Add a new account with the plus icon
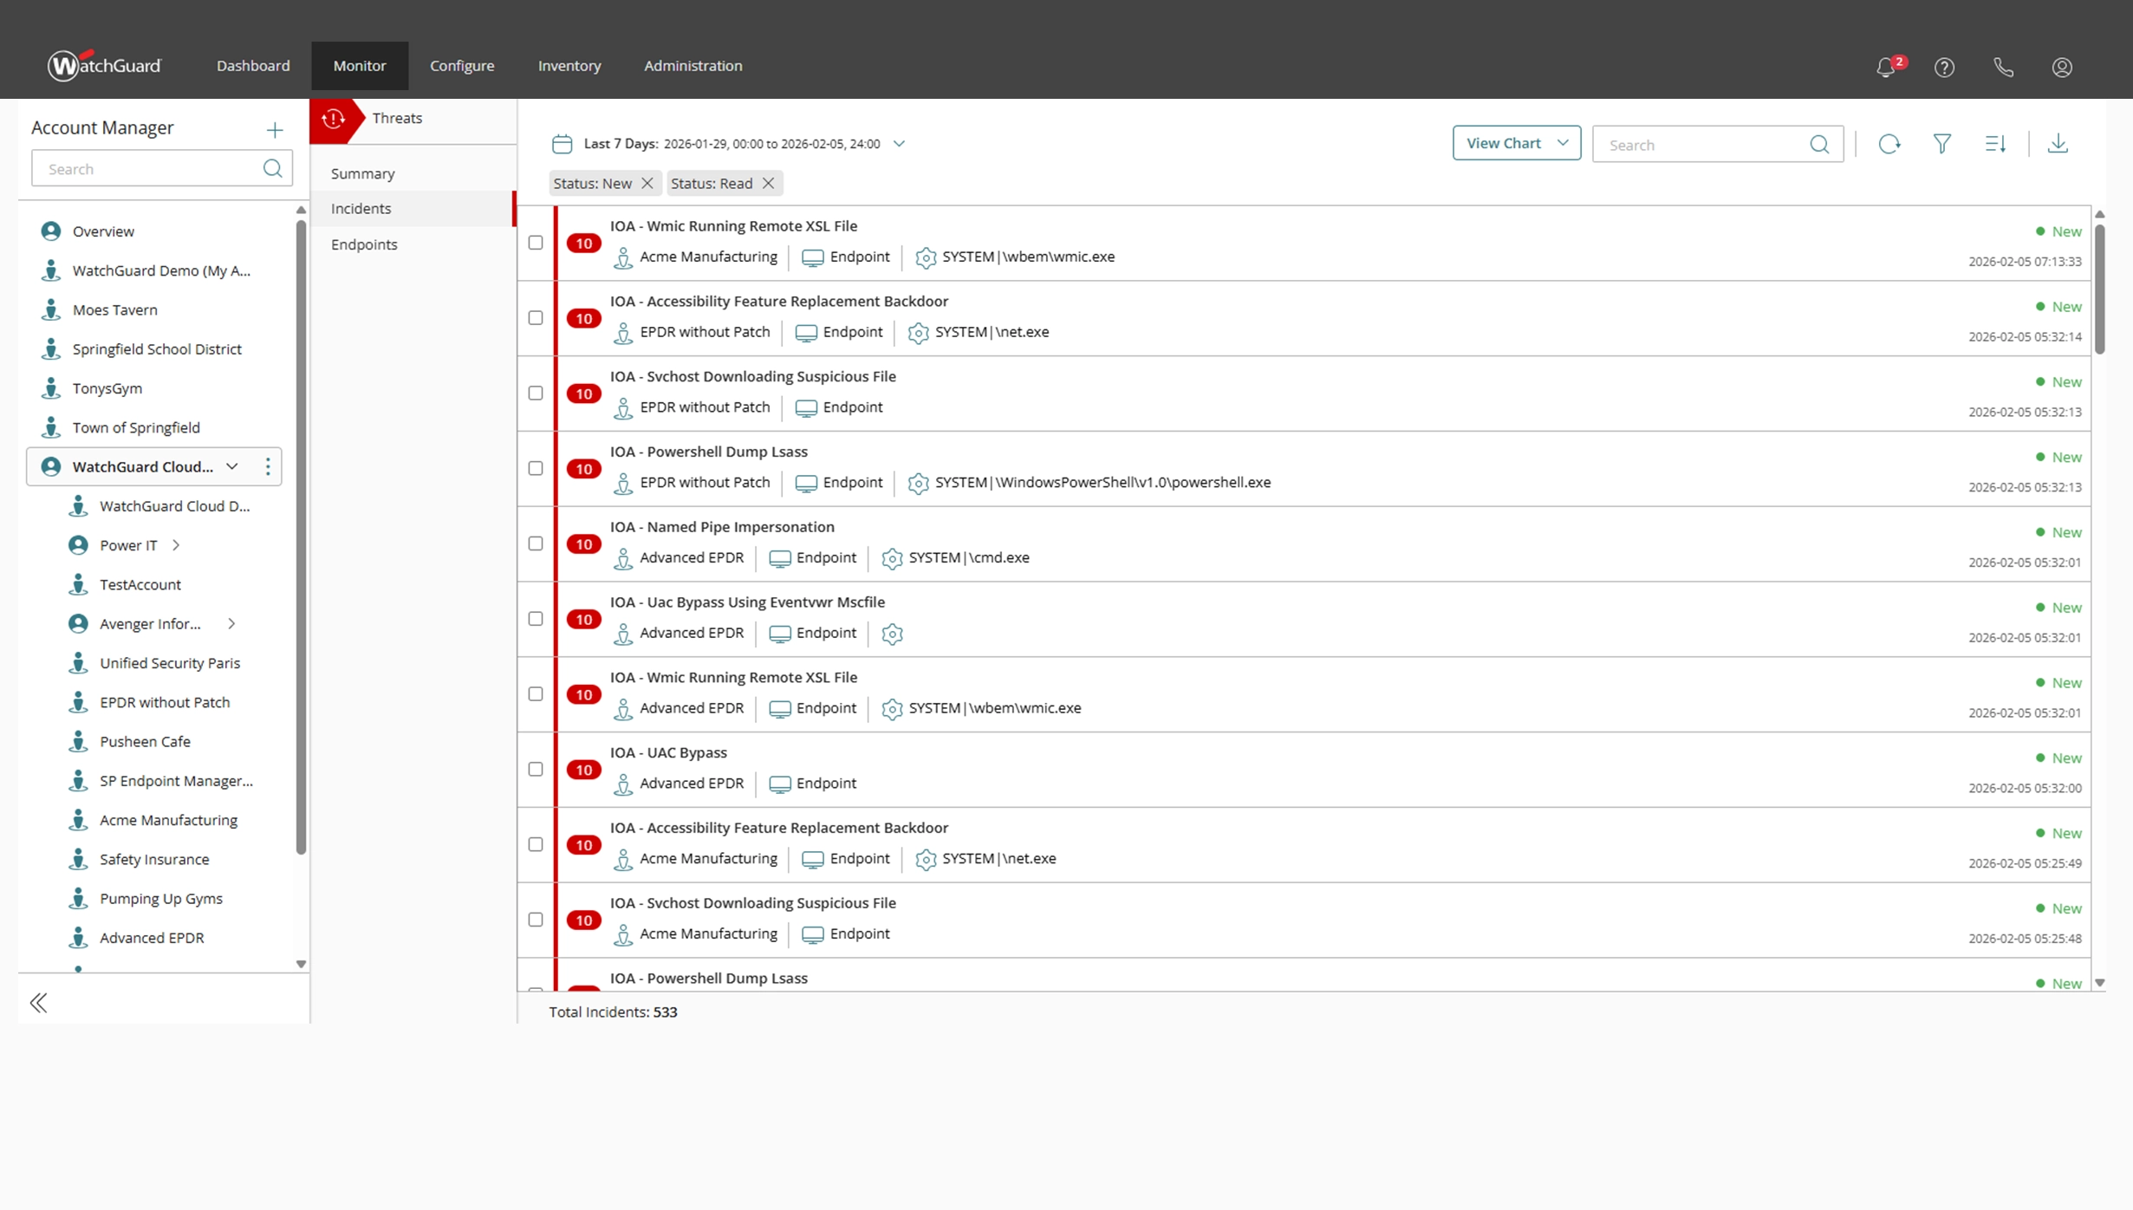This screenshot has width=2133, height=1210. 274,130
